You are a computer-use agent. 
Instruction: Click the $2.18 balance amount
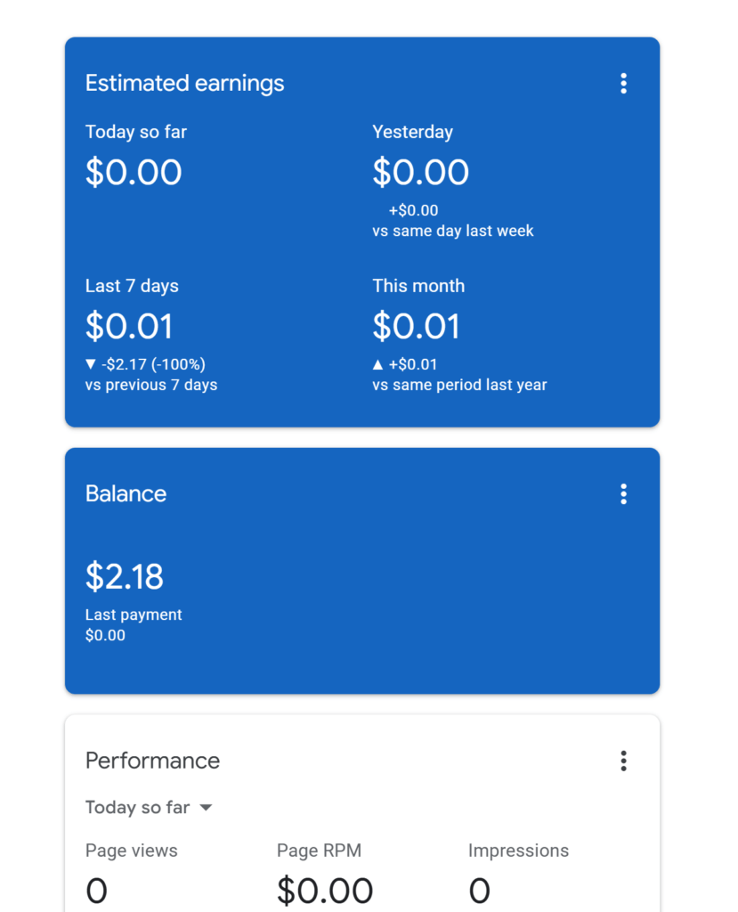tap(125, 577)
